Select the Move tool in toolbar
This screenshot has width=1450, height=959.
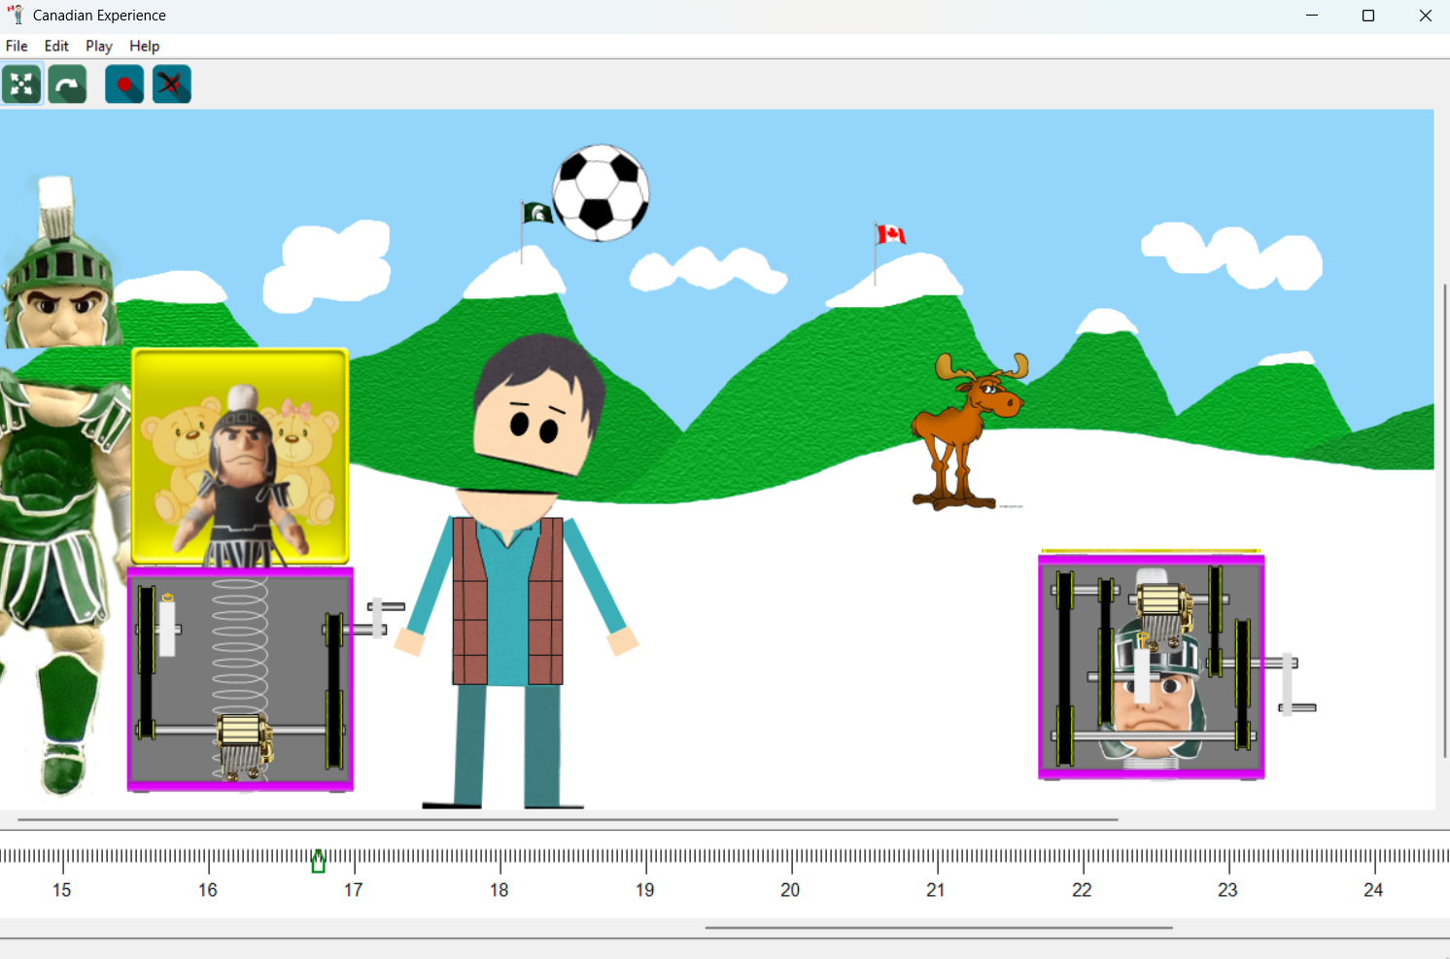point(21,85)
